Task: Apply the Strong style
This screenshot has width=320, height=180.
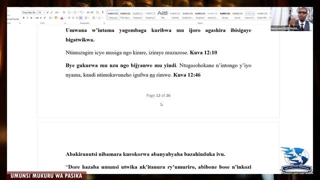Action: [x=225, y=15]
